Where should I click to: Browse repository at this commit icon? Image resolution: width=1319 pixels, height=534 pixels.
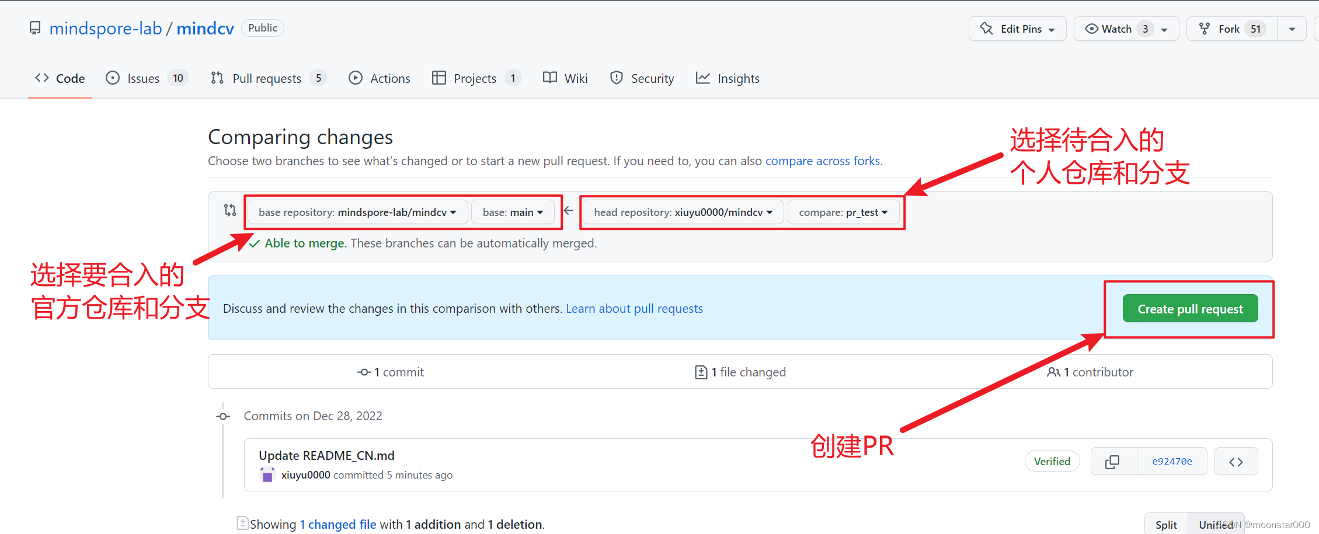point(1236,462)
